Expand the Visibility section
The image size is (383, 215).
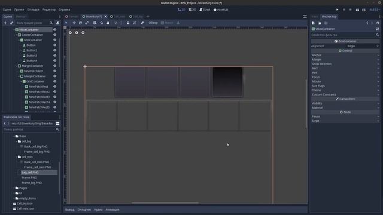click(x=345, y=103)
